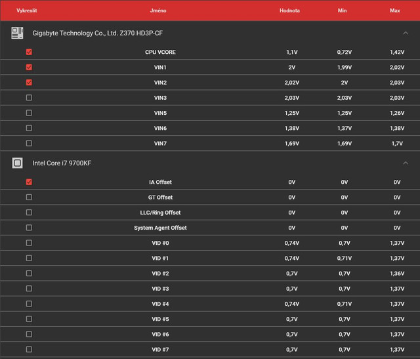Click VIN7 max value 1,7V
The image size is (420, 359).
397,144
